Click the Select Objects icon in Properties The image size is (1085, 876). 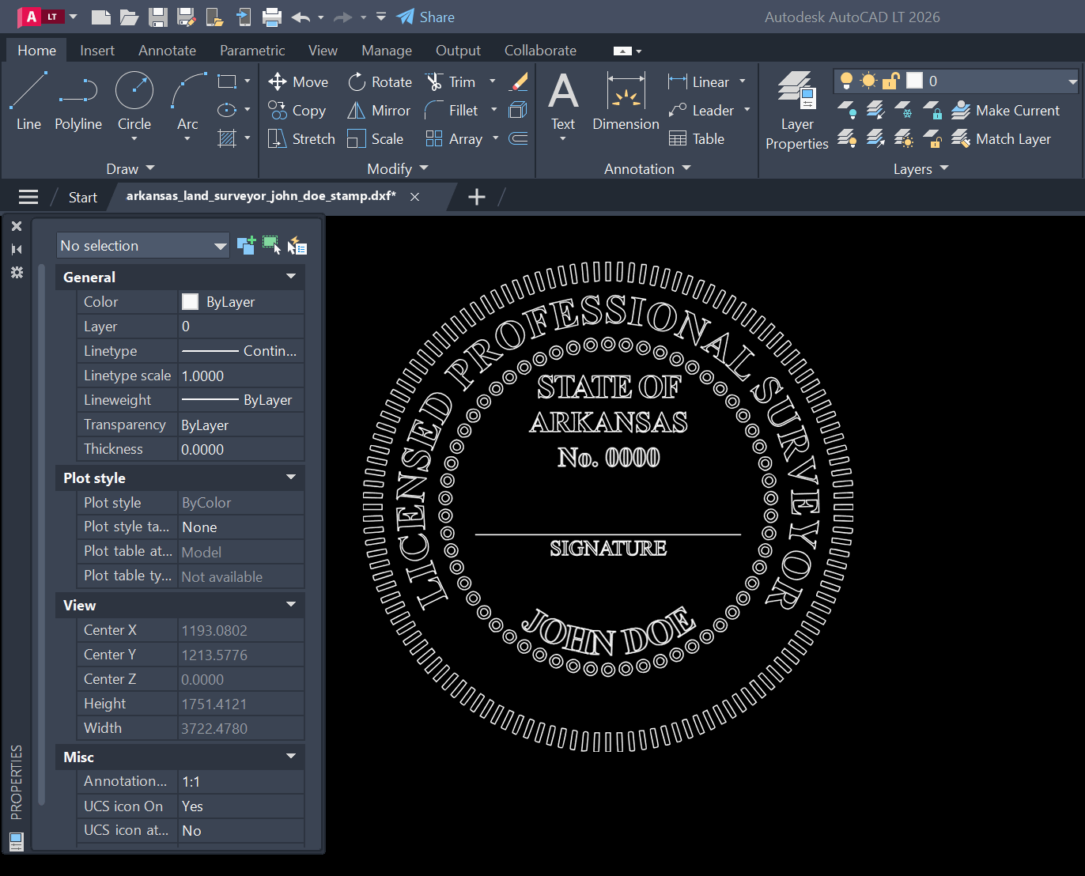271,245
